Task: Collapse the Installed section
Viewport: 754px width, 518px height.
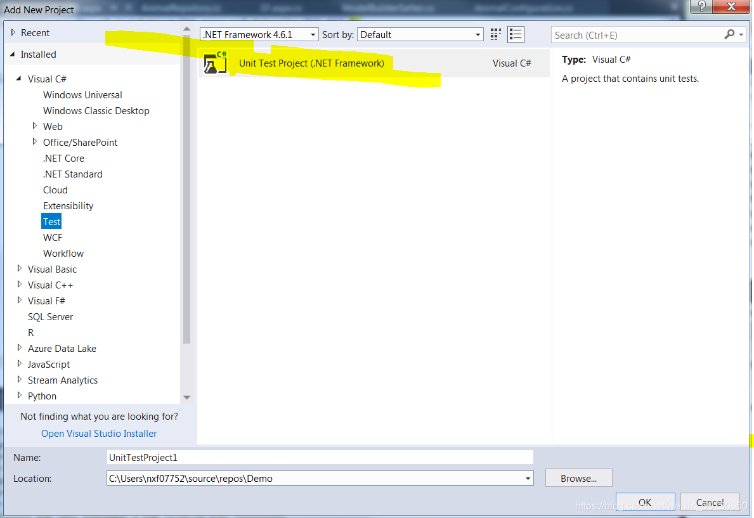Action: [13, 55]
